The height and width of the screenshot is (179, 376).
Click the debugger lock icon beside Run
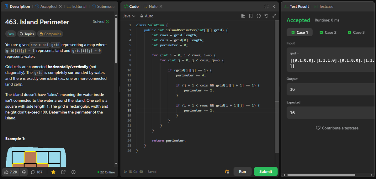(x=227, y=171)
